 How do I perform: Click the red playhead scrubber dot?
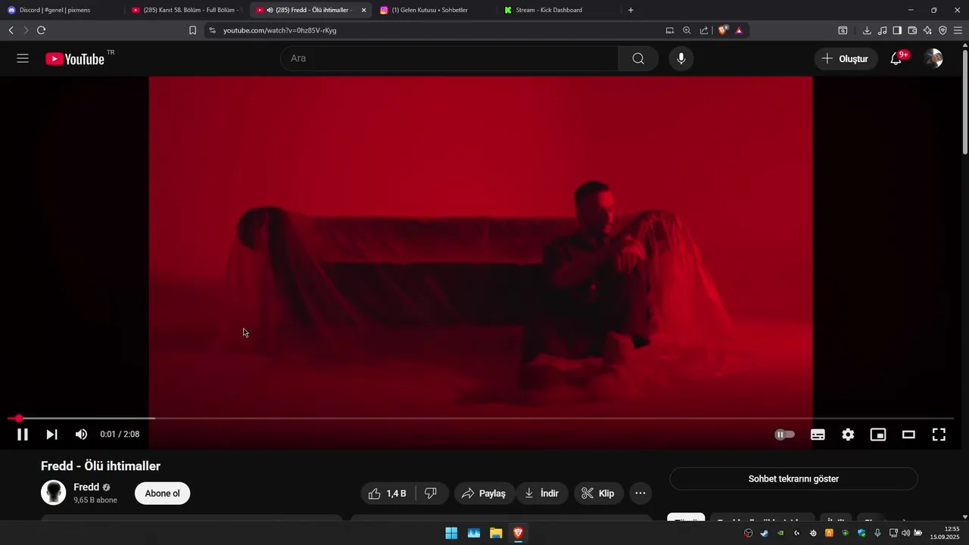(19, 418)
